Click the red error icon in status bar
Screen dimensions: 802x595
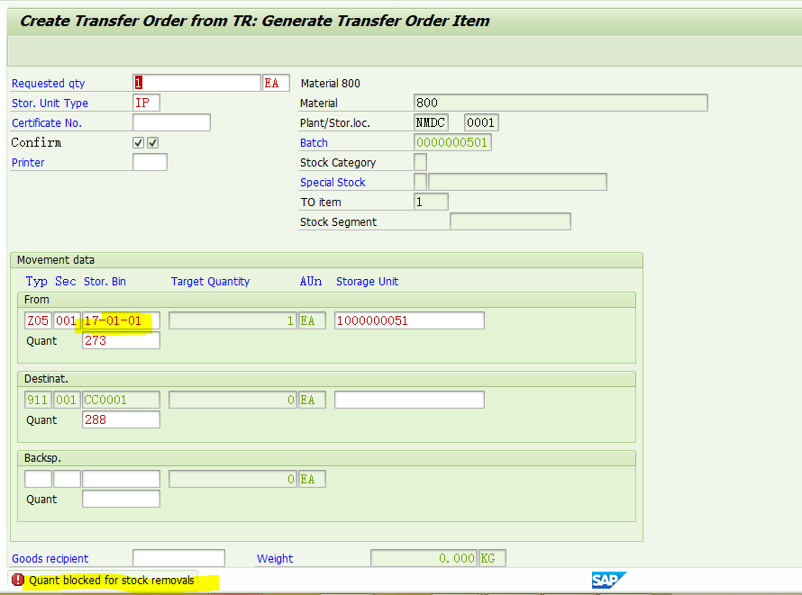point(18,580)
